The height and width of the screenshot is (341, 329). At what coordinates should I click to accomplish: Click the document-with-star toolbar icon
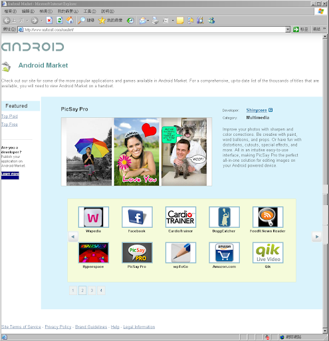tap(191, 21)
